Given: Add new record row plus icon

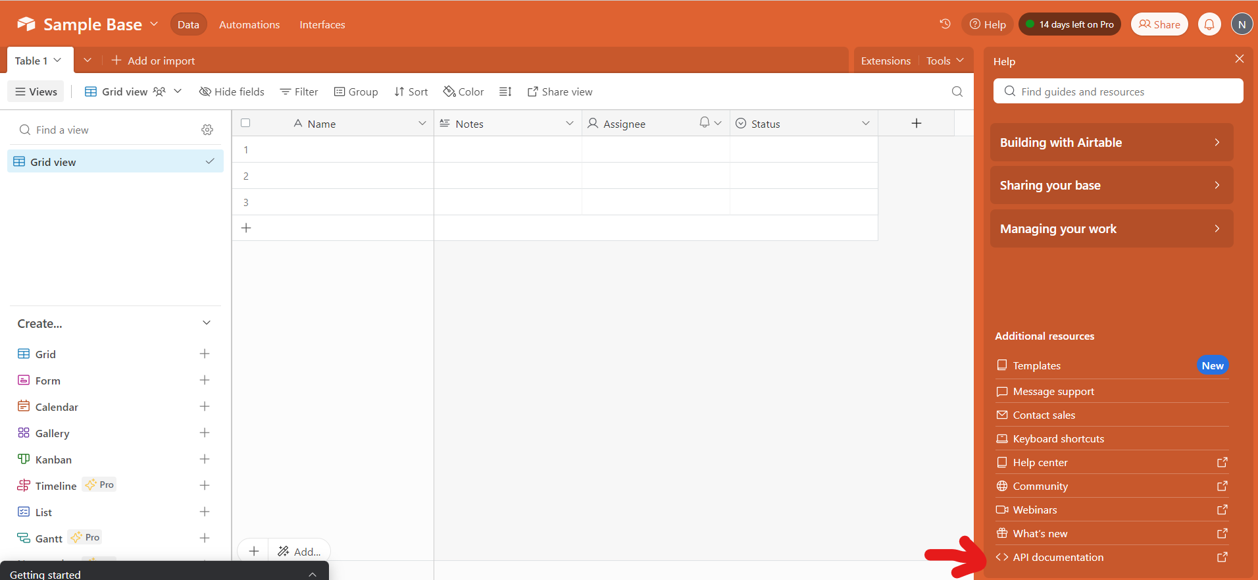Looking at the screenshot, I should (246, 228).
